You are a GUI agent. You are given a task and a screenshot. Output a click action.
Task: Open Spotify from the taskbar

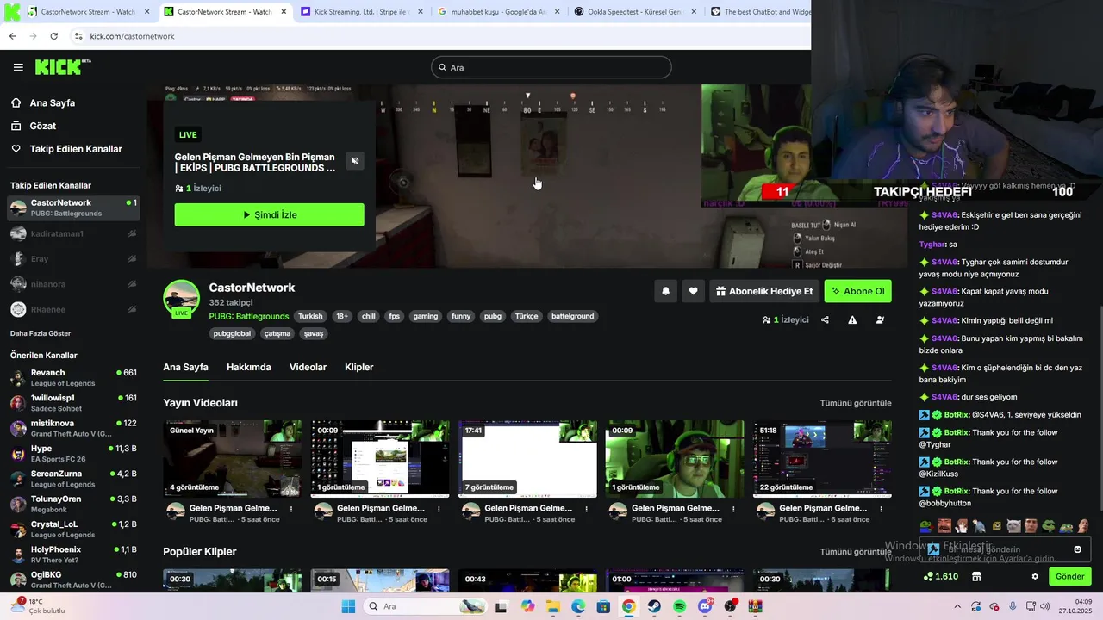[679, 606]
